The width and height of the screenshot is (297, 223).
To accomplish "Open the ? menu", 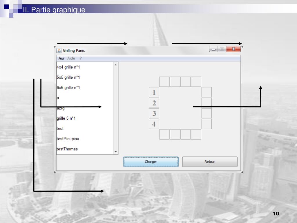I will [x=81, y=58].
